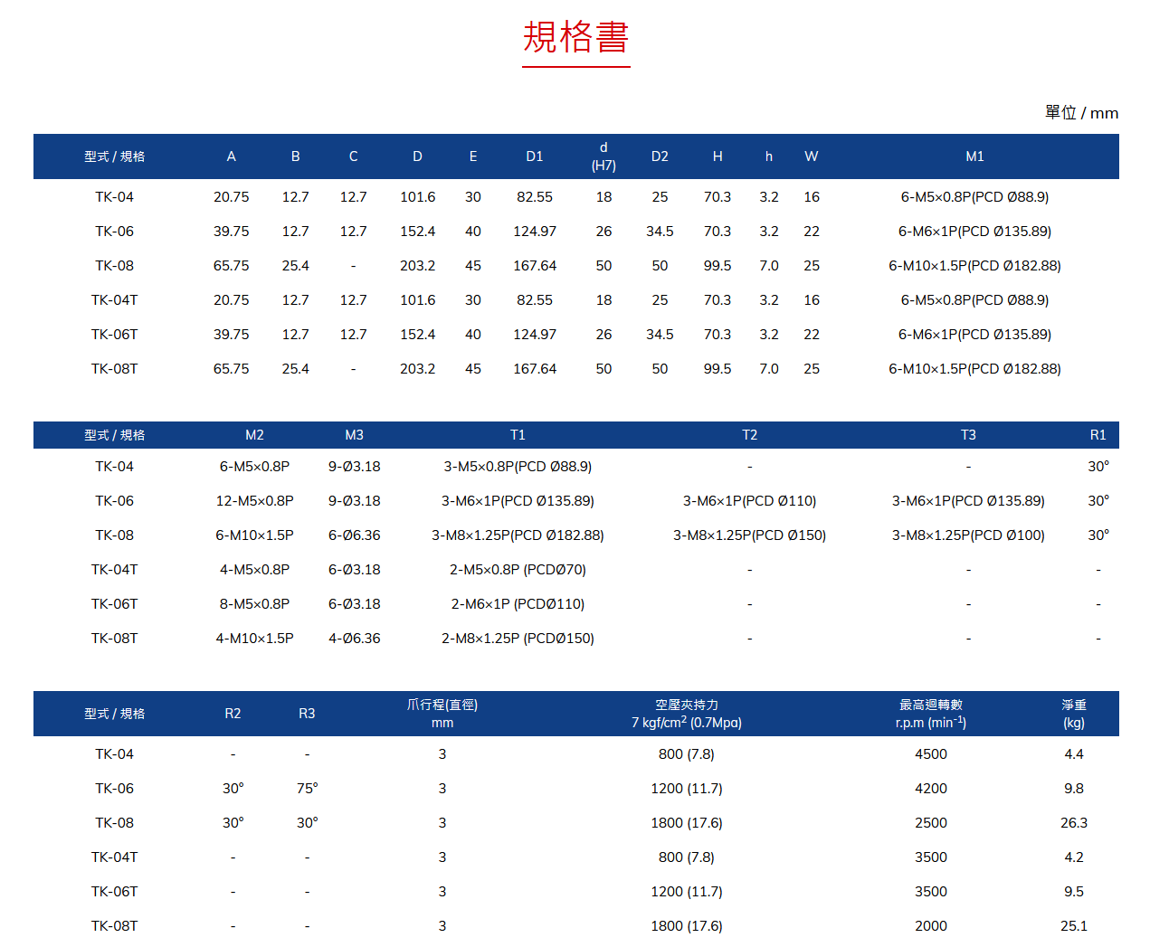This screenshot has height=947, width=1169.
Task: Click the 65.75 value in TK-08T row
Action: click(x=232, y=369)
